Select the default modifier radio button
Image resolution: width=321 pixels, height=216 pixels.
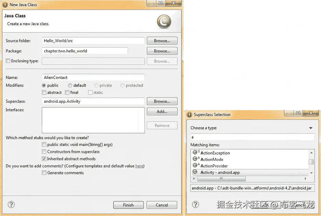70,85
